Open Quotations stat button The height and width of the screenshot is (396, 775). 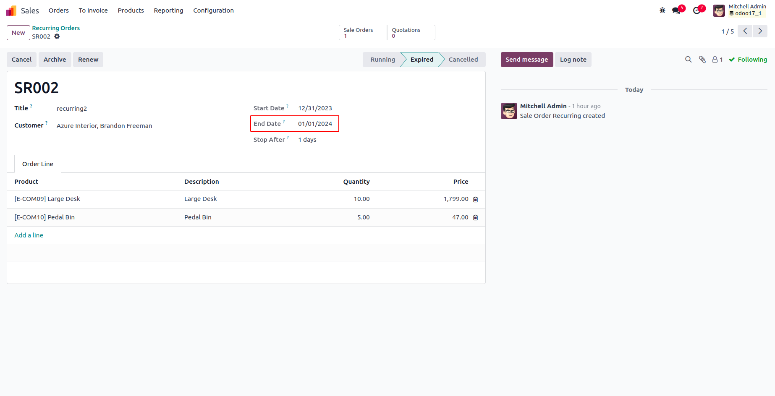tap(411, 33)
